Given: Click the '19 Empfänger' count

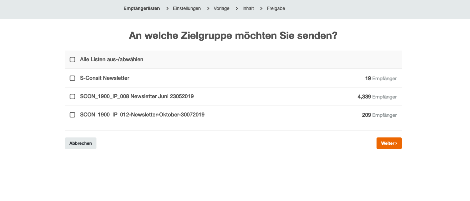Looking at the screenshot, I should click(x=381, y=79).
